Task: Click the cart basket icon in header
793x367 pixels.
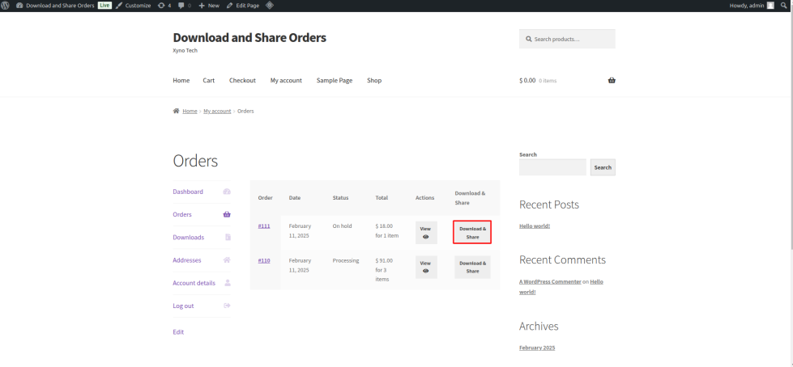Action: click(x=612, y=80)
